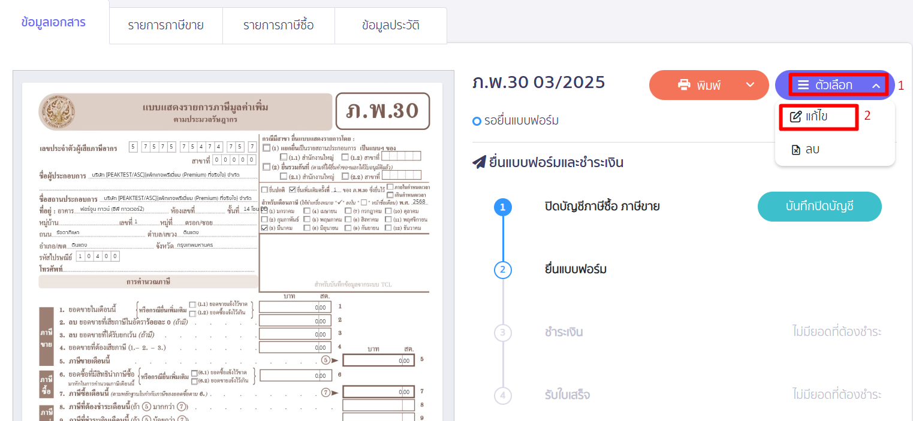Click the amount box for line 6 ยอดซื้อ
Image resolution: width=913 pixels, height=421 pixels.
[295, 375]
